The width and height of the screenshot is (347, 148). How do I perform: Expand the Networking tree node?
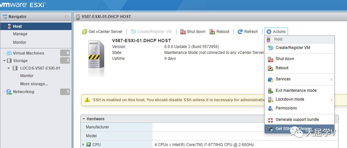click(5, 91)
